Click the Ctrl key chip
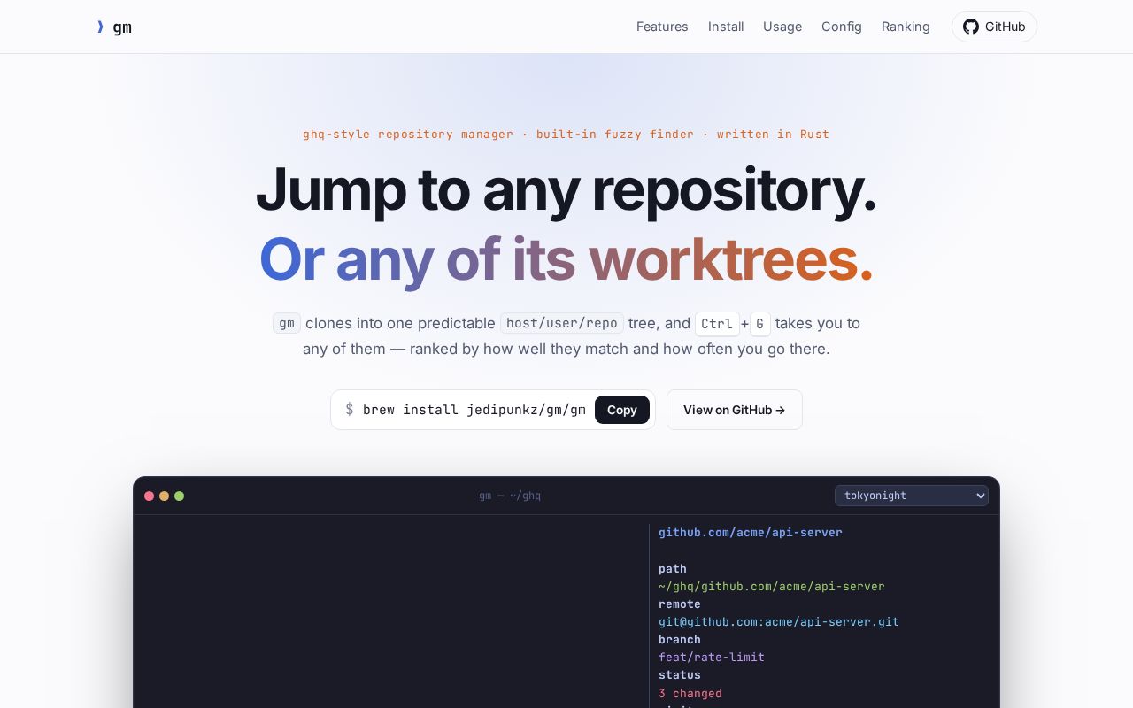The width and height of the screenshot is (1133, 708). (x=717, y=324)
